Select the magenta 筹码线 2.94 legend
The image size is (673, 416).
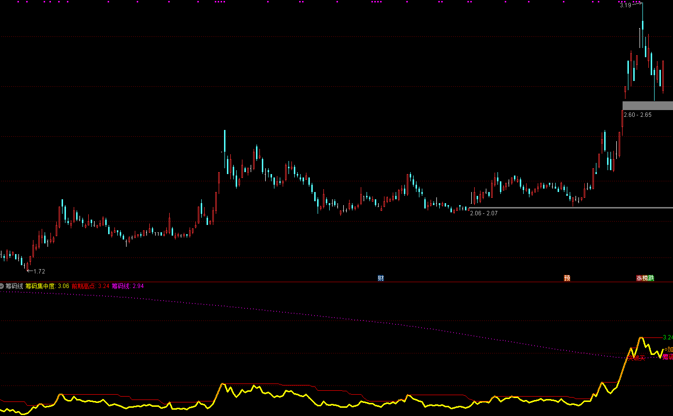pyautogui.click(x=128, y=286)
